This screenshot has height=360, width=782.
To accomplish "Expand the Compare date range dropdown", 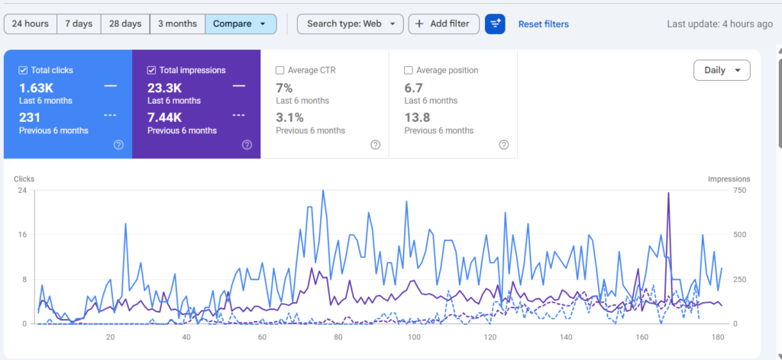I will pos(241,24).
